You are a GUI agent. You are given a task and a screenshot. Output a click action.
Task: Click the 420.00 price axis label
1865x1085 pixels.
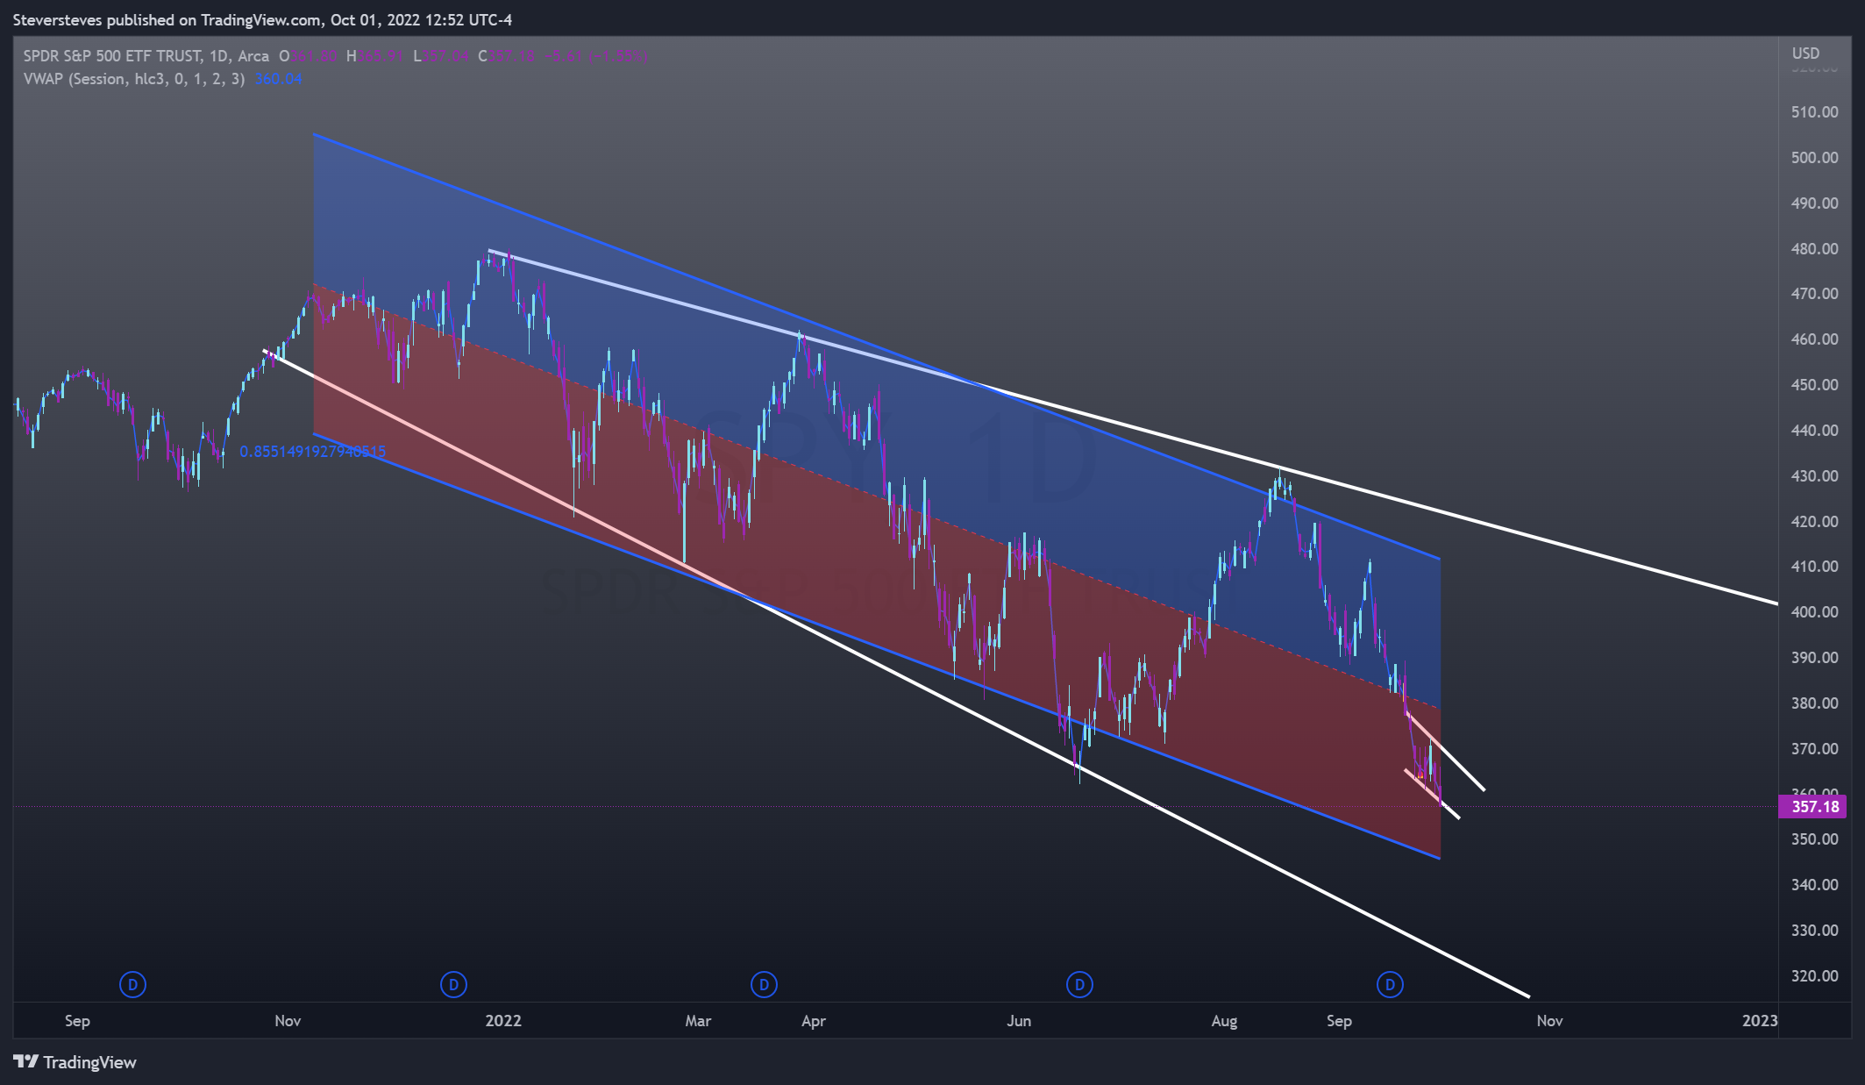pos(1814,522)
